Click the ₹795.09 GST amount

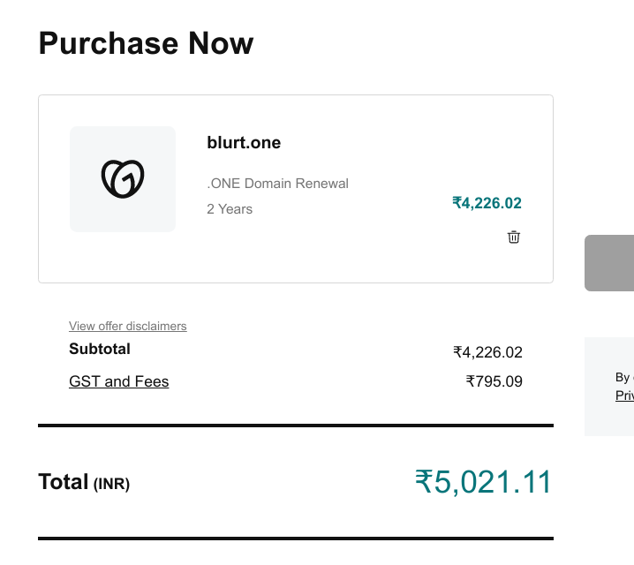(x=494, y=381)
